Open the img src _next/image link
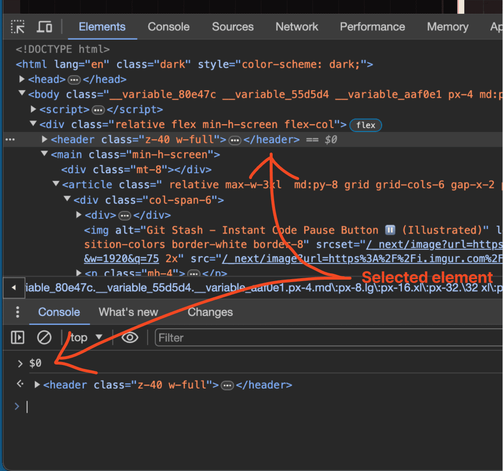The height and width of the screenshot is (471, 503). [x=362, y=259]
